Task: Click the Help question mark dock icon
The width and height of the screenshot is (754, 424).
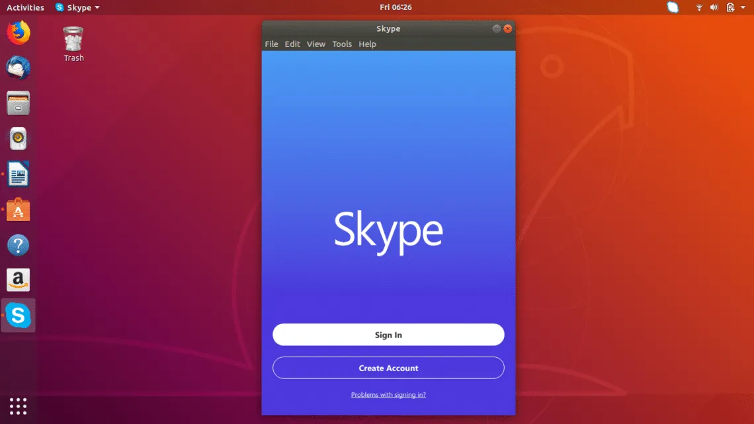Action: [x=19, y=245]
